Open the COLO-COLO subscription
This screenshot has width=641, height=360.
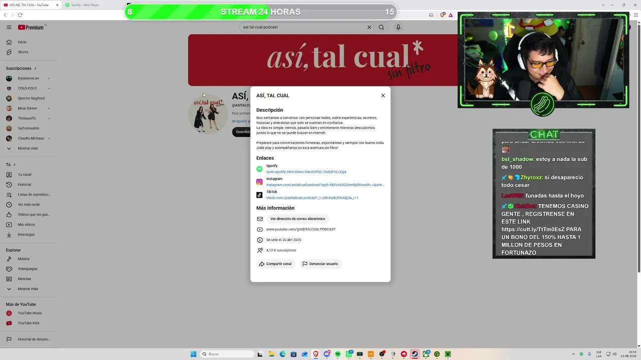(29, 88)
